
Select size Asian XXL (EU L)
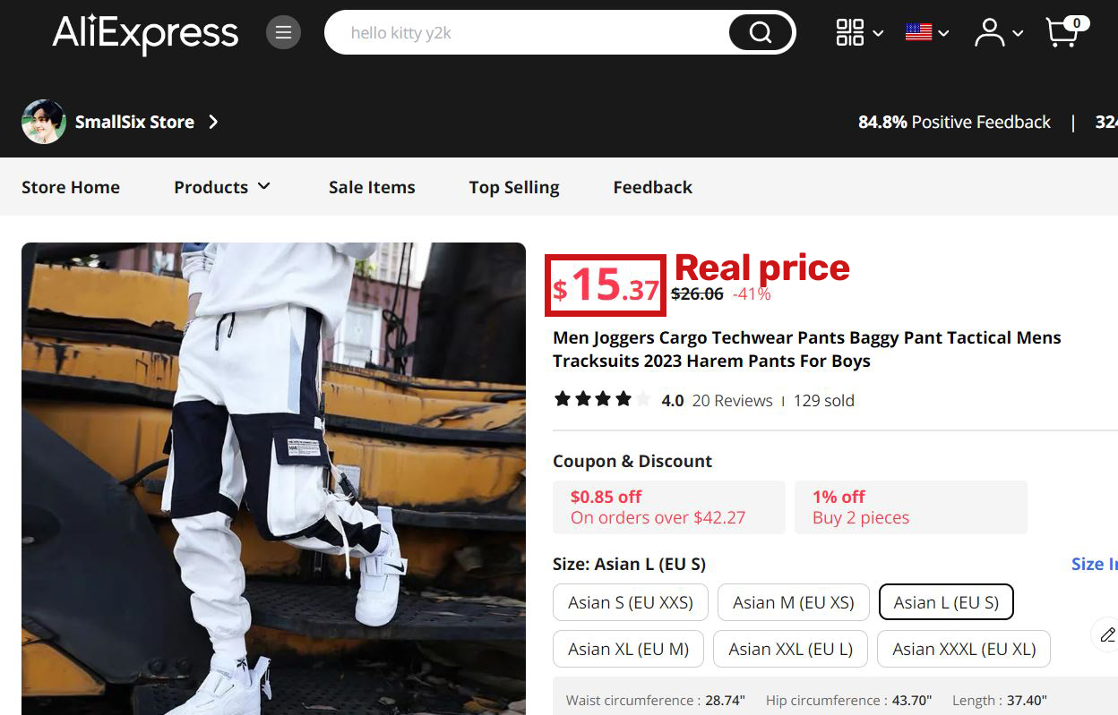790,649
